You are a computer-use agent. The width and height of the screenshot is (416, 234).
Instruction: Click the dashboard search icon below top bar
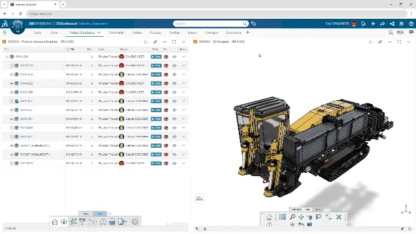click(x=391, y=33)
